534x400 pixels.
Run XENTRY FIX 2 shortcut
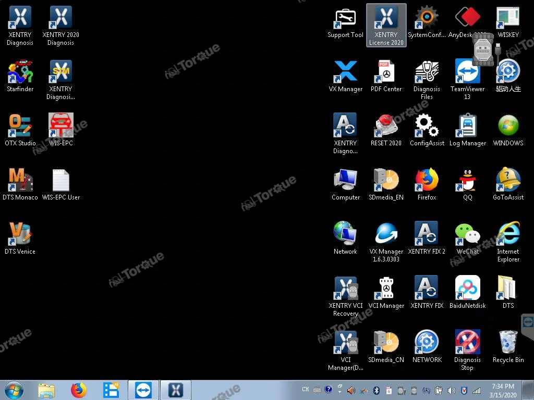click(427, 238)
